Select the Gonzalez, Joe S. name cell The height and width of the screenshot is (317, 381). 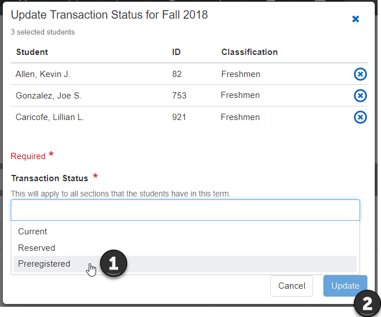[x=49, y=96]
